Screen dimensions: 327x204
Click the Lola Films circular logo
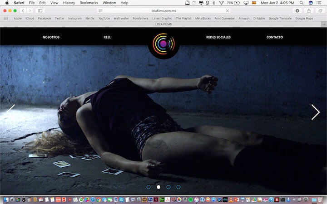tap(163, 44)
